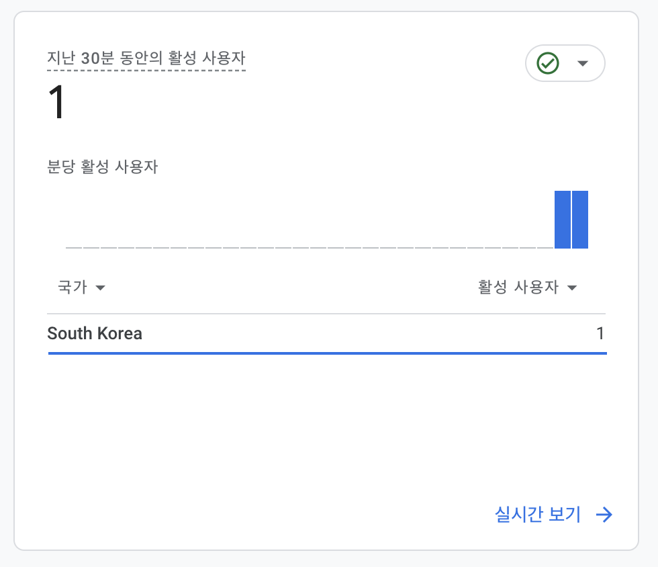Image resolution: width=658 pixels, height=567 pixels.
Task: Click the green checkmark status icon
Action: pyautogui.click(x=548, y=63)
